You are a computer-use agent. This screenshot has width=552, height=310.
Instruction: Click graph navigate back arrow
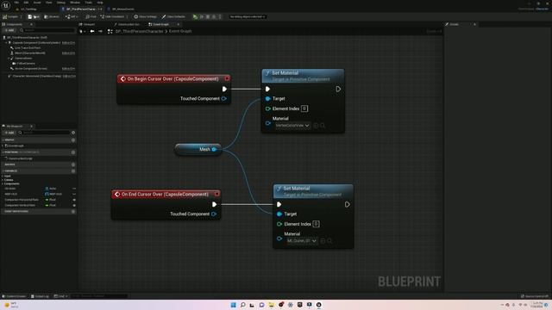(x=92, y=31)
